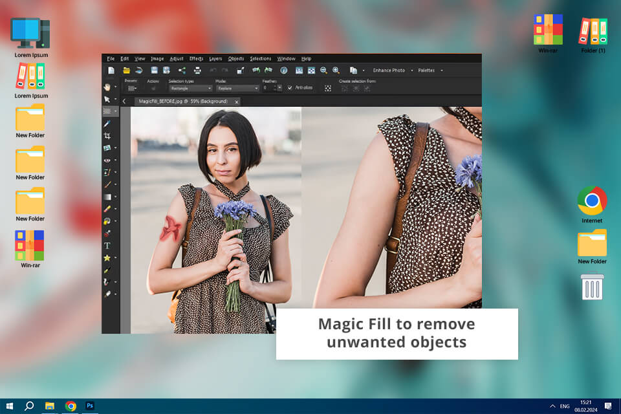Select the Pen tool

click(x=107, y=270)
